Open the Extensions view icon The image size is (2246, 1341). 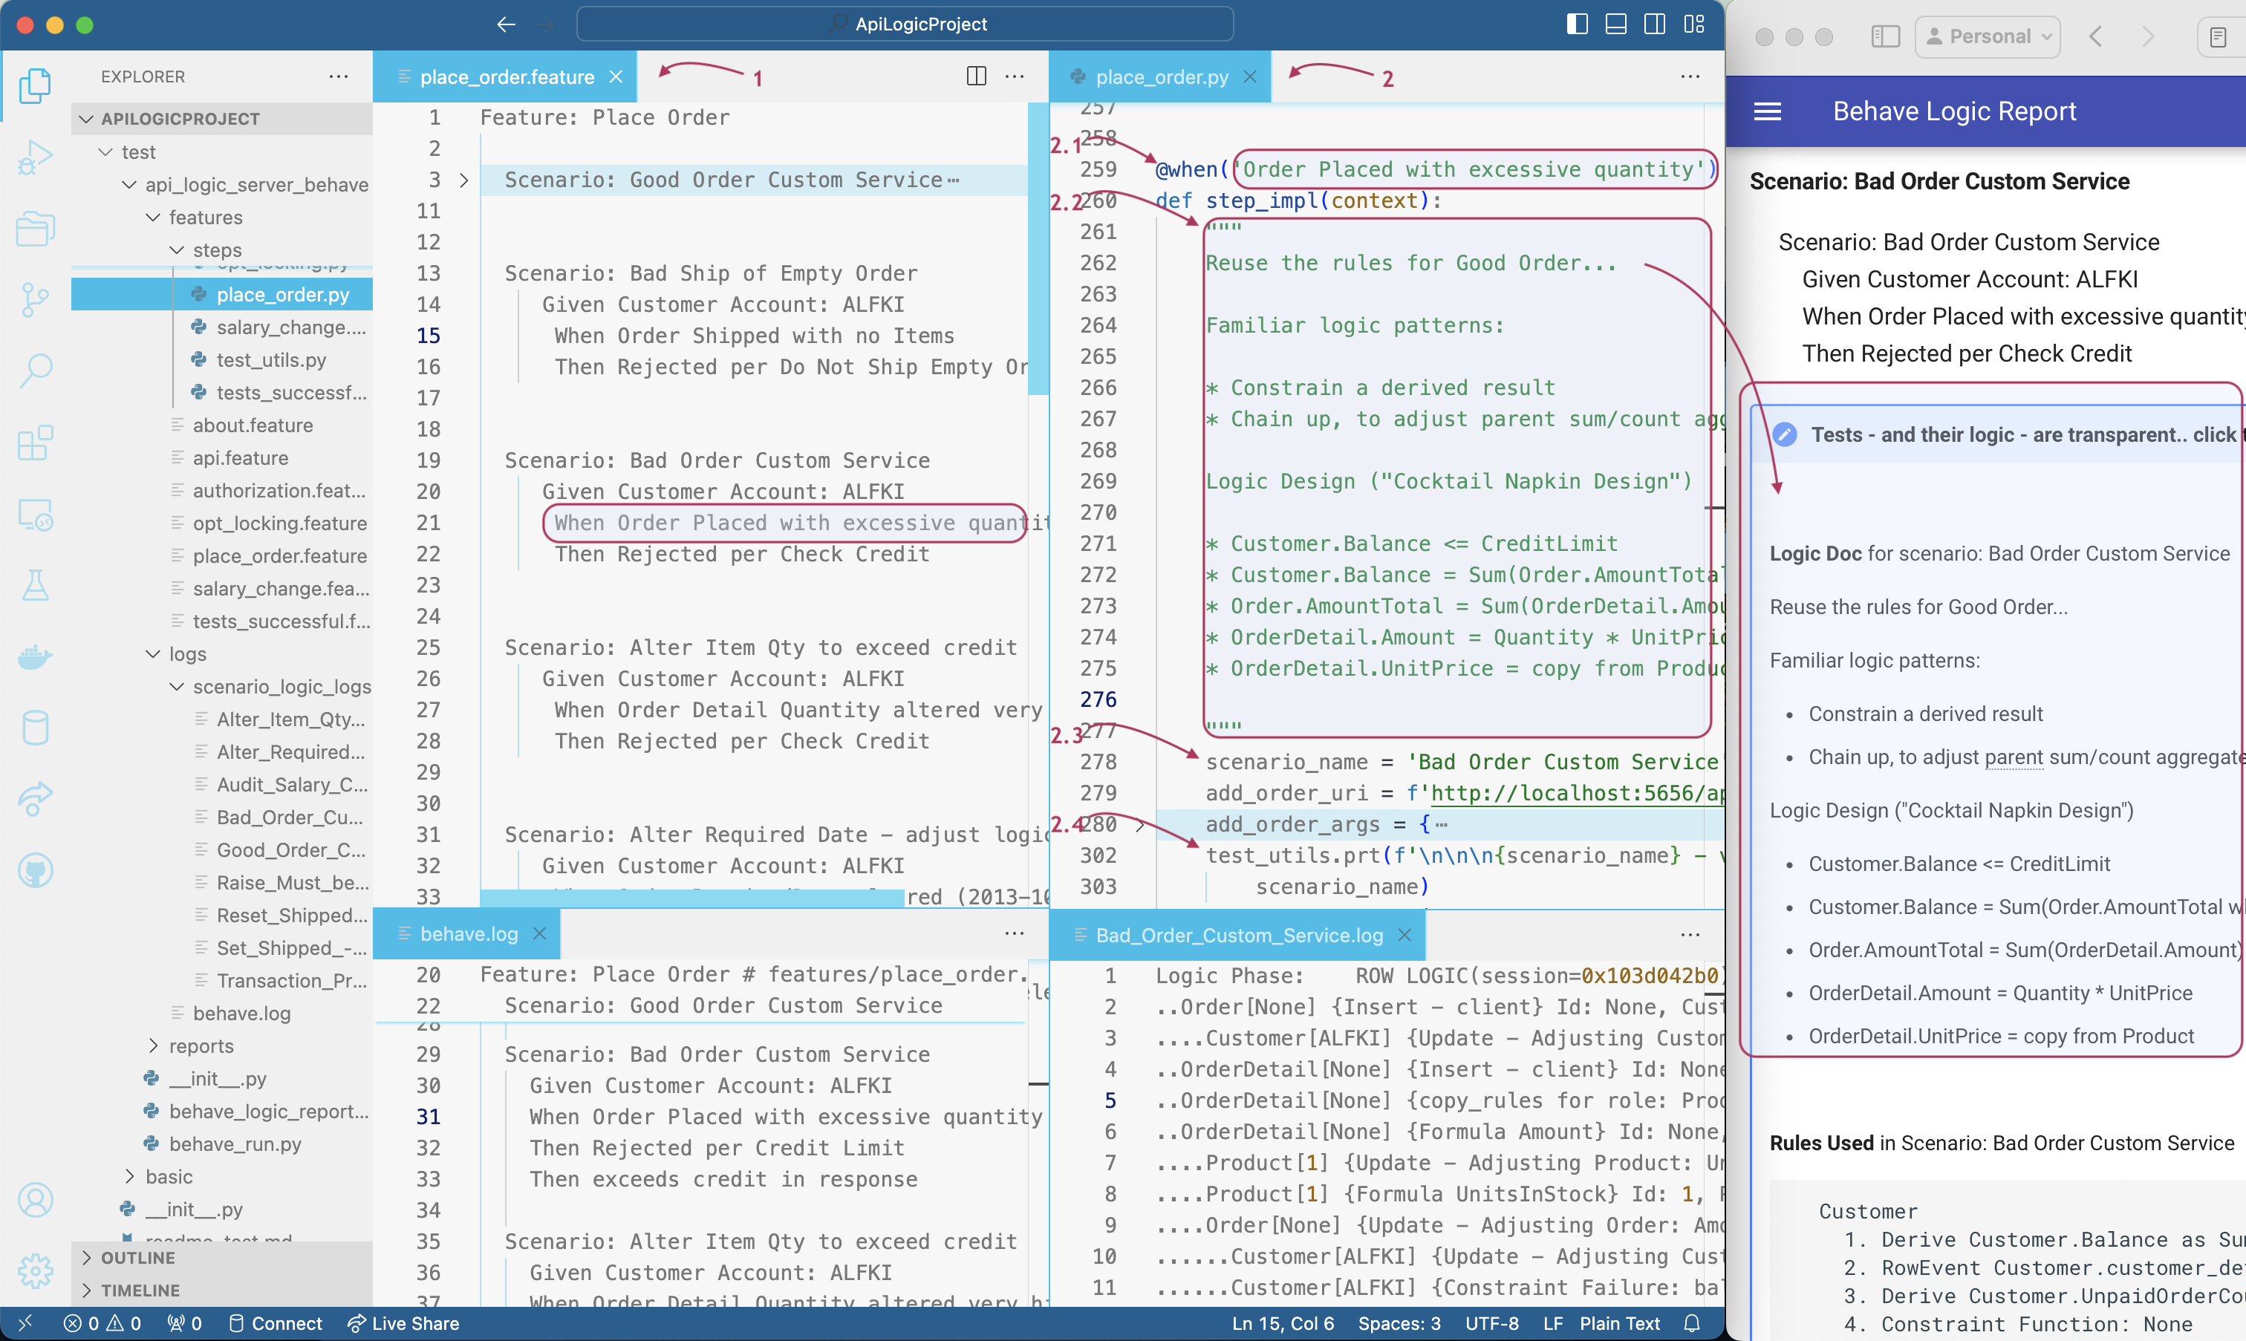[35, 443]
